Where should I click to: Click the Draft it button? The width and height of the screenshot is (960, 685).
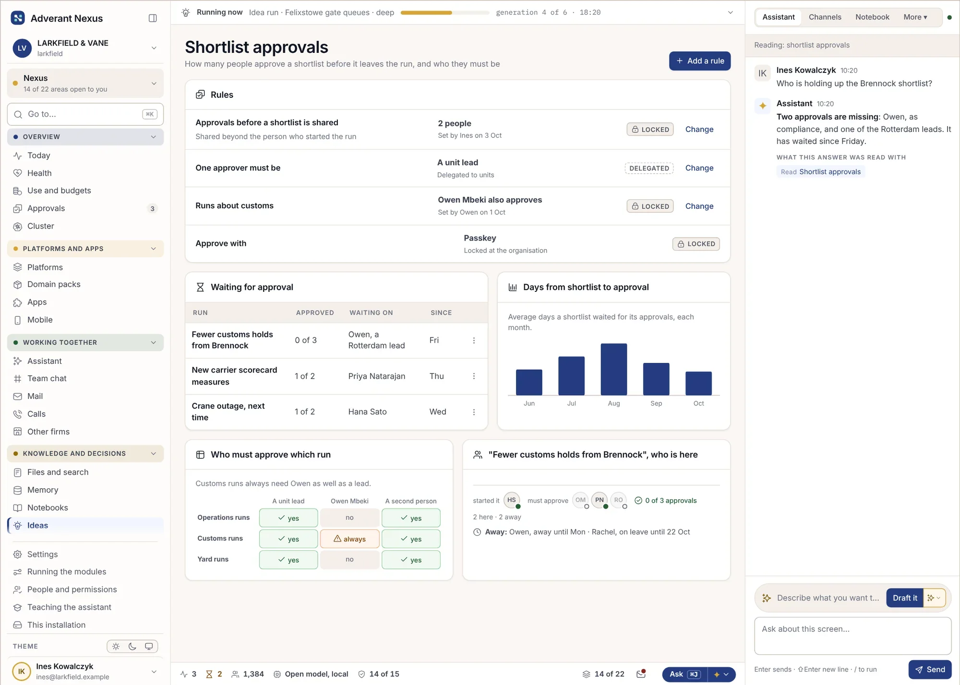click(x=904, y=598)
